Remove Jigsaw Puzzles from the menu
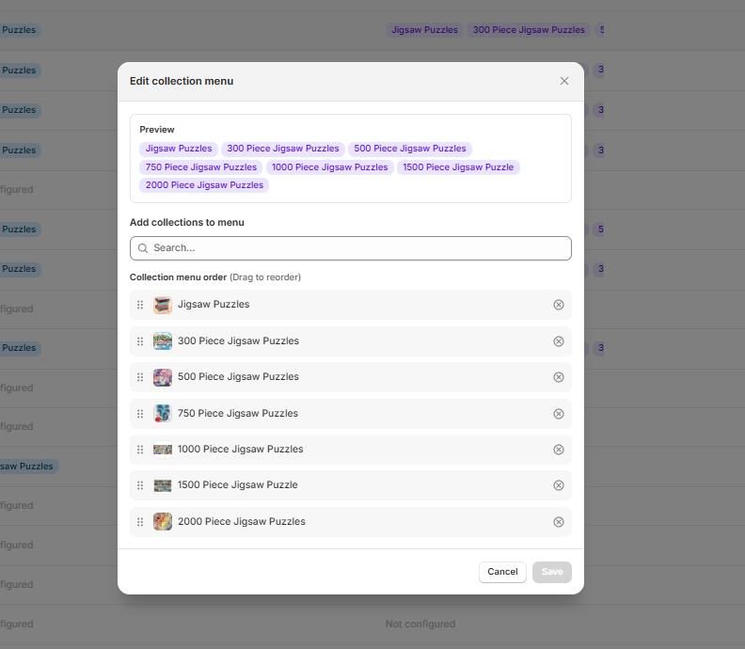Image resolution: width=745 pixels, height=649 pixels. point(558,305)
